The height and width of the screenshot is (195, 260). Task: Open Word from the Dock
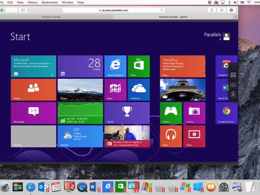tap(95, 187)
